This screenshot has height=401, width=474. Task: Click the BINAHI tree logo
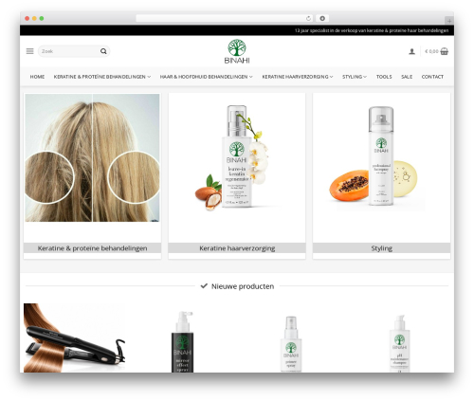237,51
